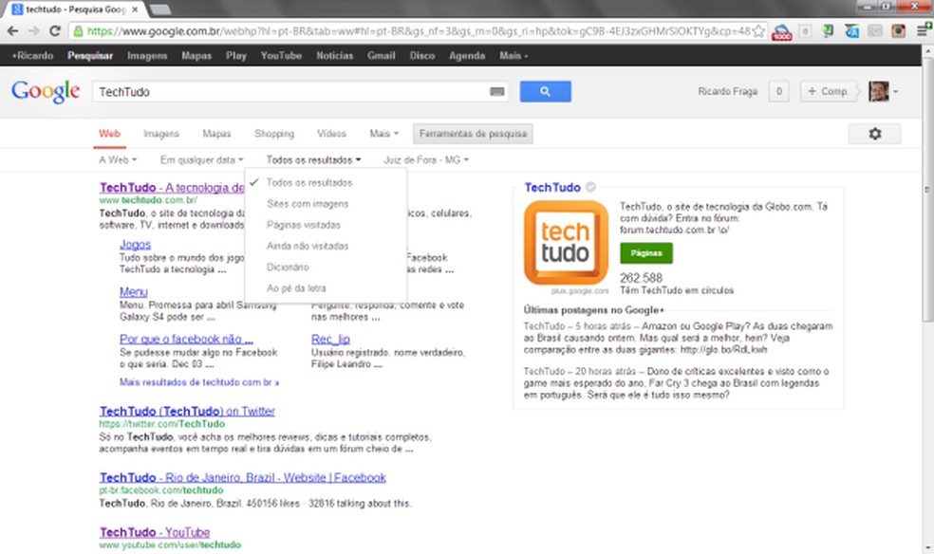934x554 pixels.
Task: Open the Jogos sitelink
Action: tap(135, 244)
